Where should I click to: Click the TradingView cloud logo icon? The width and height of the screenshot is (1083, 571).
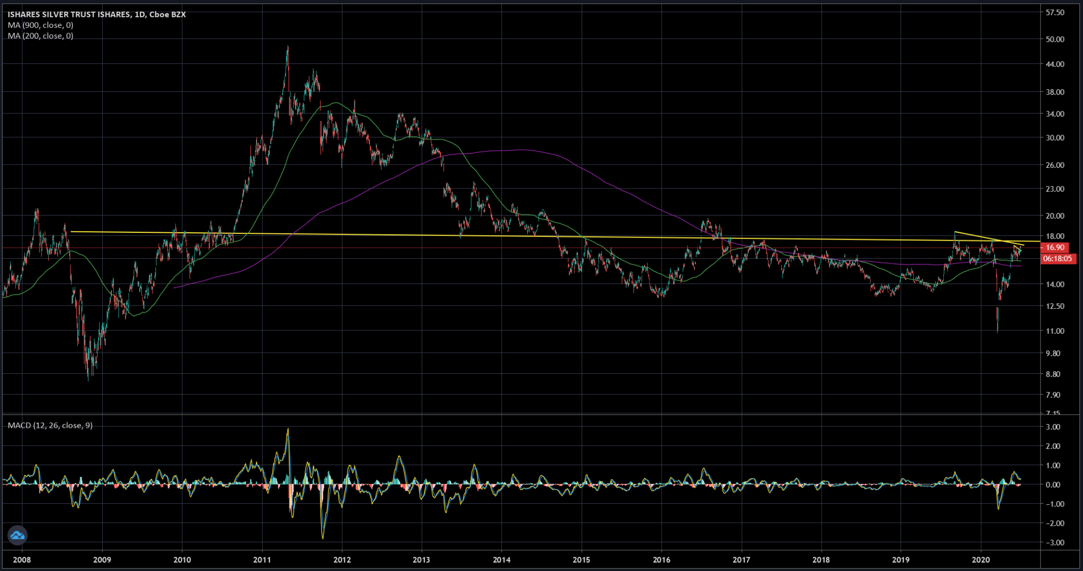(18, 535)
